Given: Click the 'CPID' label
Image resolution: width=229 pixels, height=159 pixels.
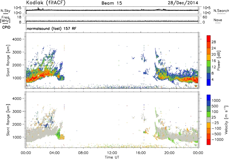Looking at the screenshot, I should tap(6, 27).
